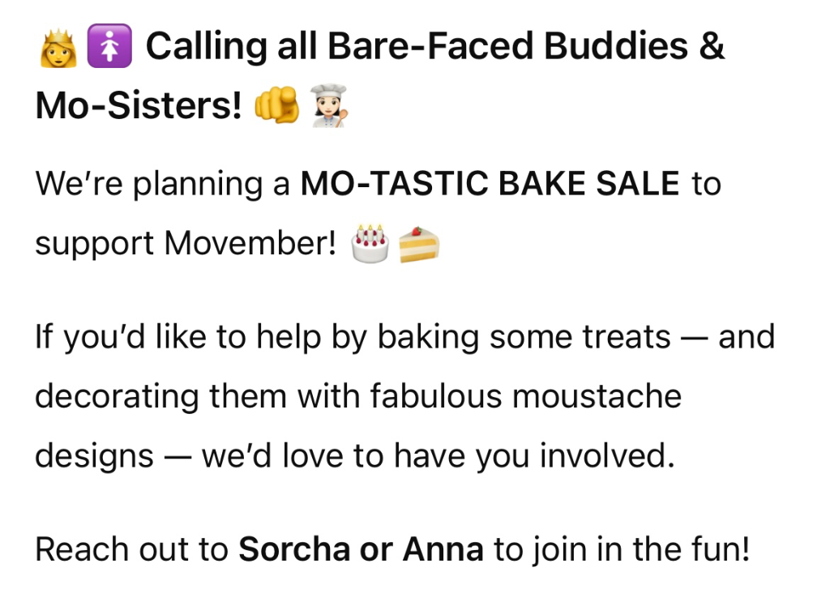This screenshot has height=589, width=830.
Task: Click the bold "Sorcha or Anna" names
Action: tap(361, 549)
